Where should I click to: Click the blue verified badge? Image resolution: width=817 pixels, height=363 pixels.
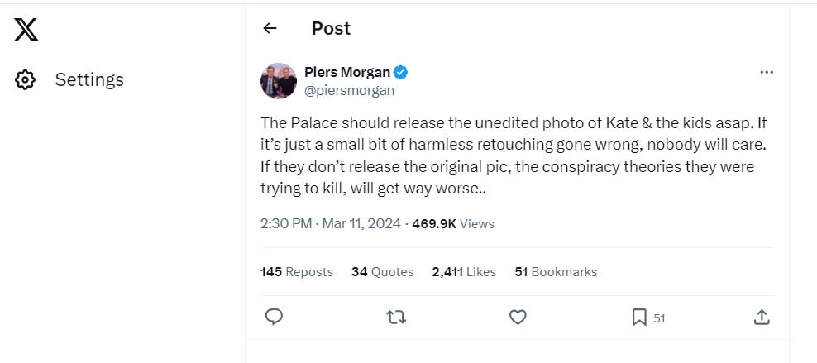point(399,72)
